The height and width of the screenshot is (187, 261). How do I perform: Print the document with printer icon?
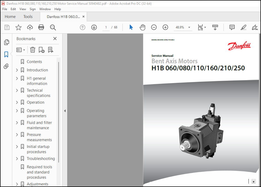tap(41, 27)
